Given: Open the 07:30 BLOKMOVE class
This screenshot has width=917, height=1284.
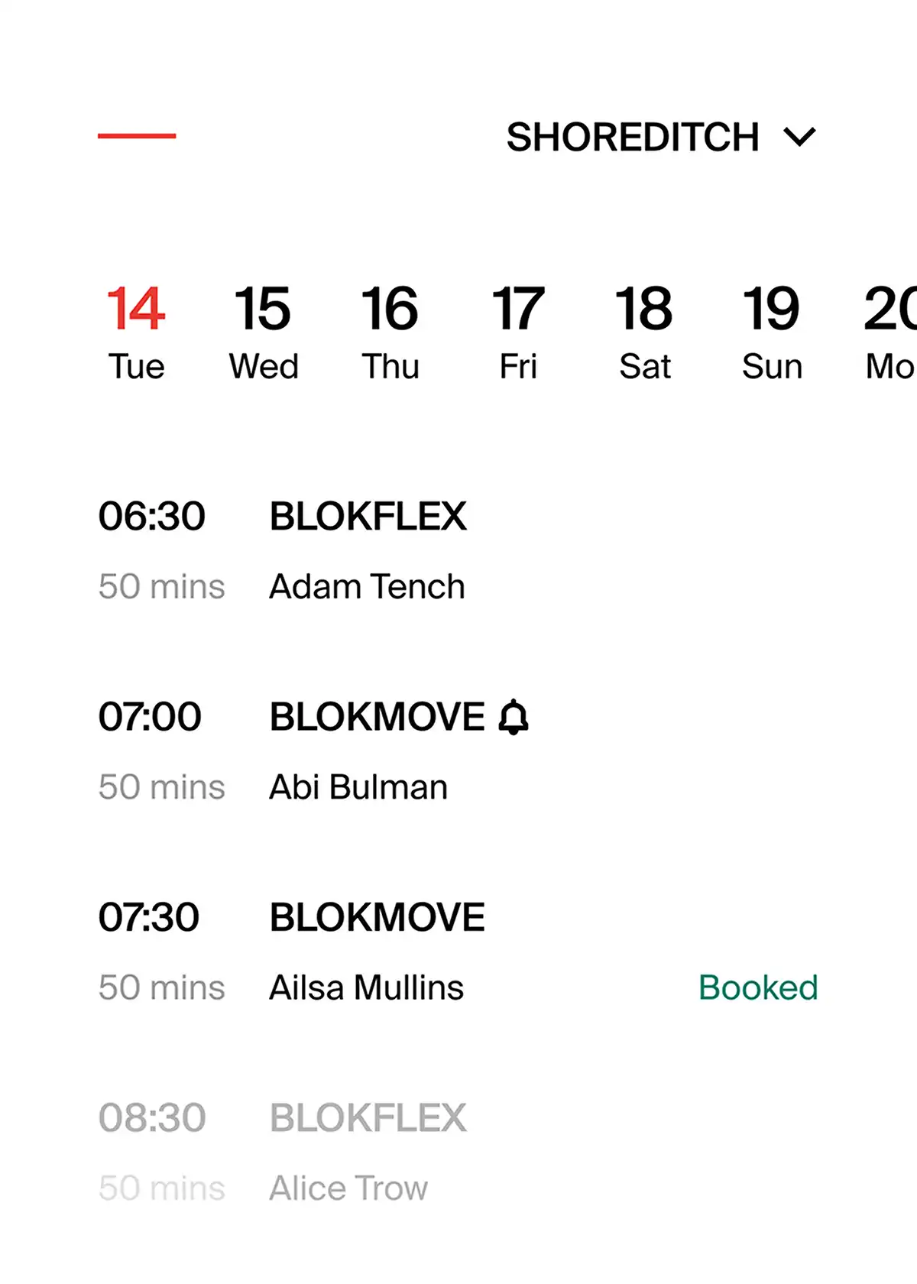Looking at the screenshot, I should (377, 917).
